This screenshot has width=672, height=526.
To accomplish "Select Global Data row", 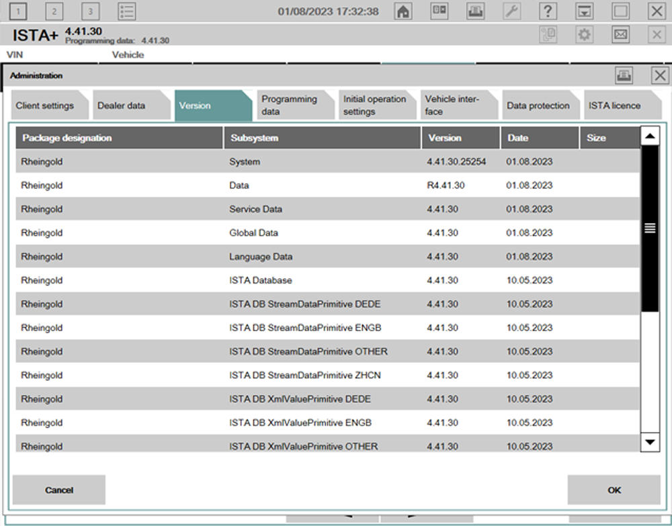I will coord(328,232).
